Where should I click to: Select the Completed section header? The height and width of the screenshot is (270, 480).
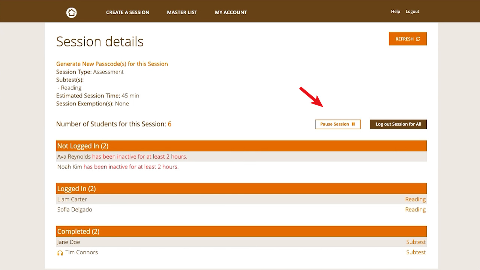(241, 231)
